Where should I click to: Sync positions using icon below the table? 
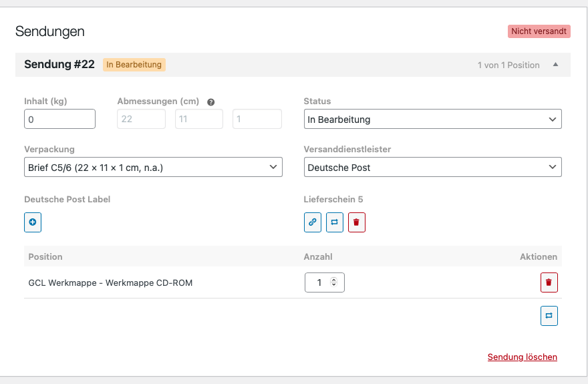click(549, 316)
